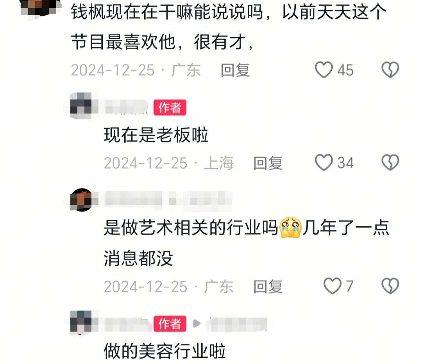Tap the 作者 badge above 做的美容行业啦
Screen dimensions: 422x364
(170, 323)
